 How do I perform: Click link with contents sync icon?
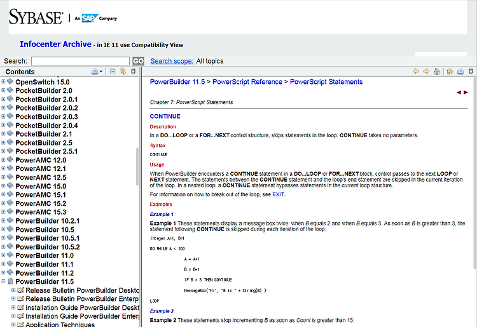123,71
